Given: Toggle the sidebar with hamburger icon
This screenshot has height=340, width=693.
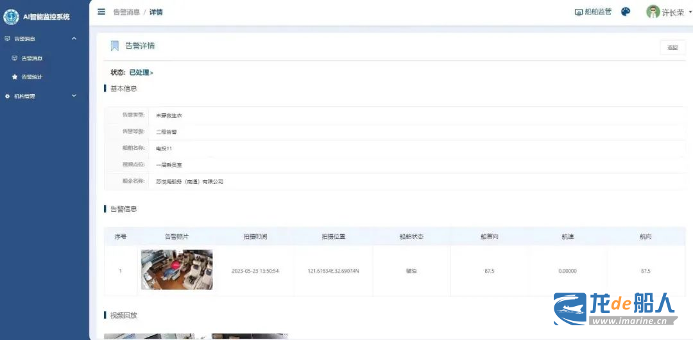Looking at the screenshot, I should click(x=101, y=12).
